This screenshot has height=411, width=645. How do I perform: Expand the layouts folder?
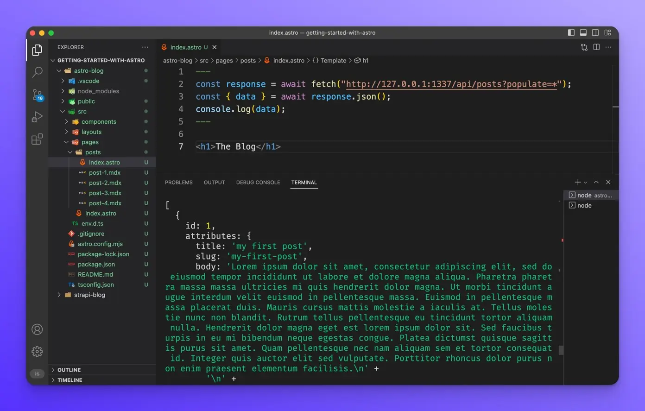pos(91,132)
